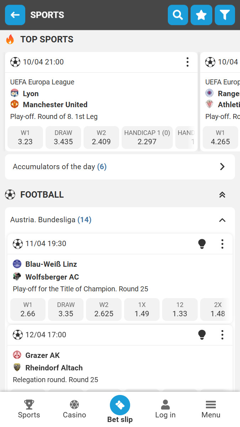Pick DRAW odds 3.35 in the Blau-Weiß Linz match
Image resolution: width=240 pixels, height=427 pixels.
pyautogui.click(x=66, y=309)
